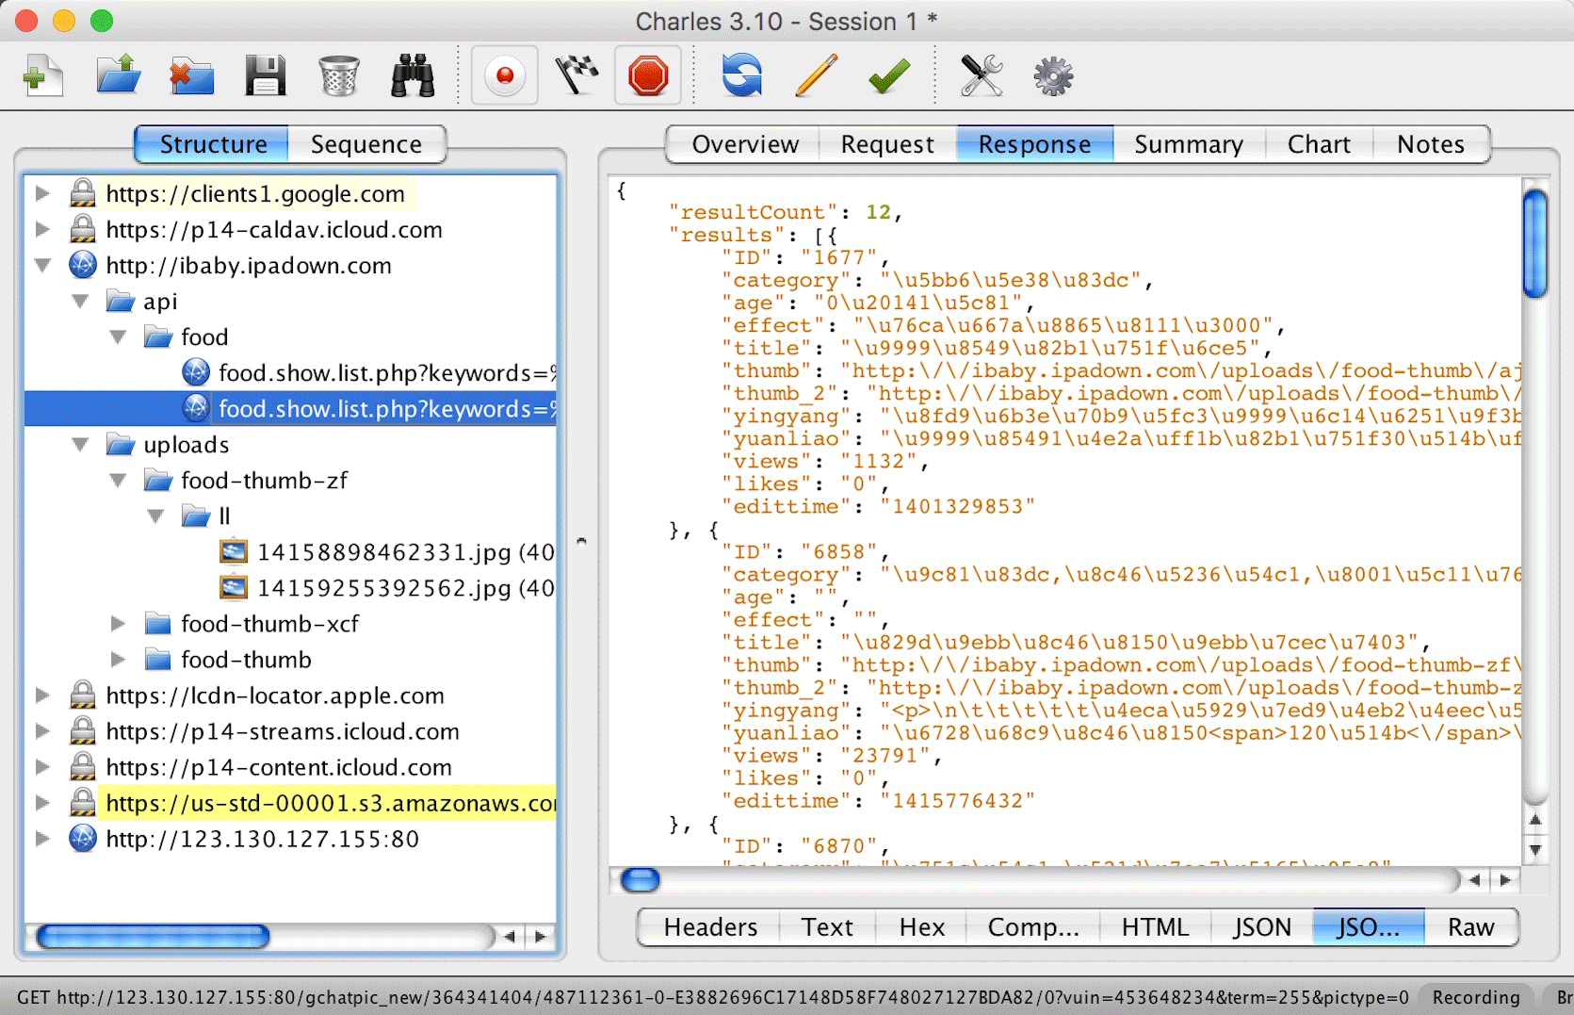Select the JSO... text view tab
The height and width of the screenshot is (1015, 1574).
[1368, 927]
